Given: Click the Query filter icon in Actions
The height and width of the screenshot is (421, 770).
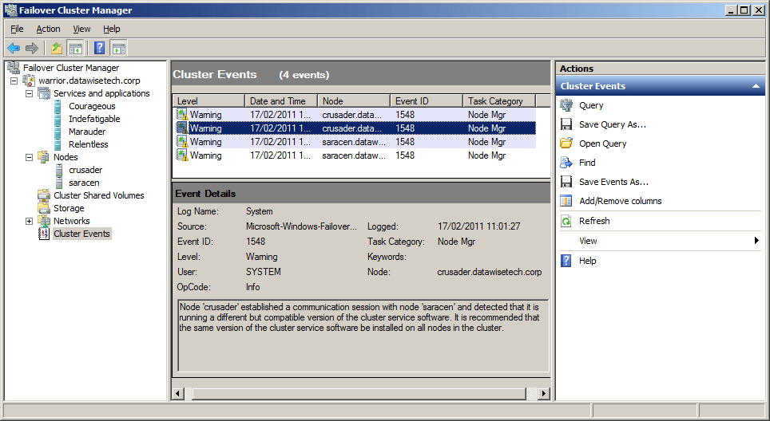Looking at the screenshot, I should pos(566,105).
